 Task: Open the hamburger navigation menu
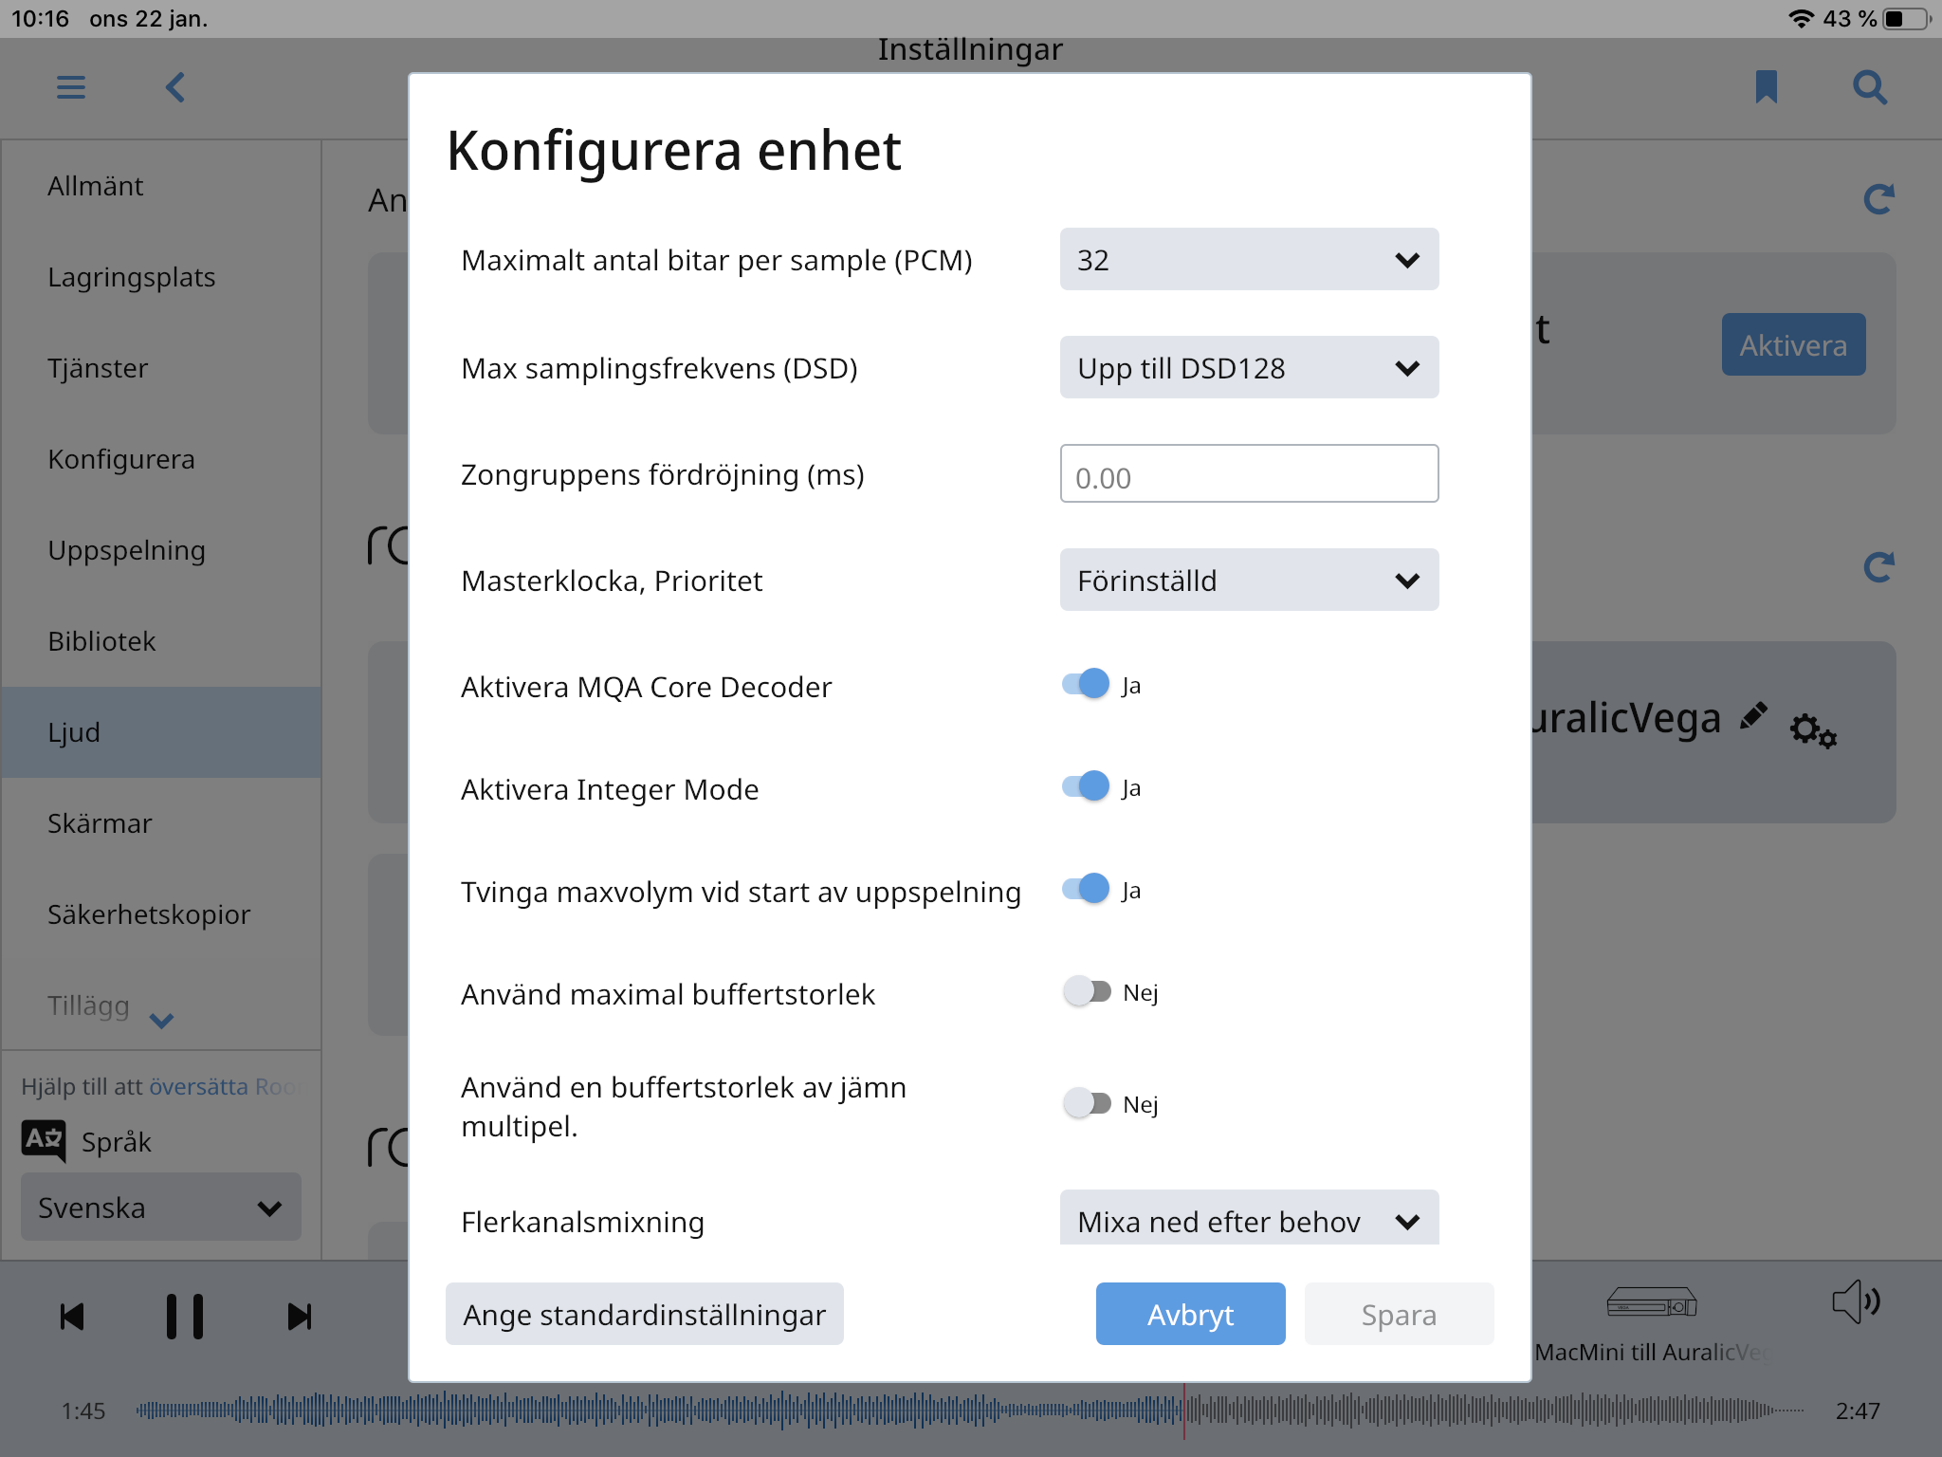pos(71,88)
